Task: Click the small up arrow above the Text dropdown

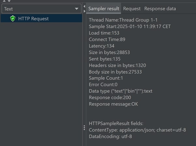Action: click(x=5, y=1)
